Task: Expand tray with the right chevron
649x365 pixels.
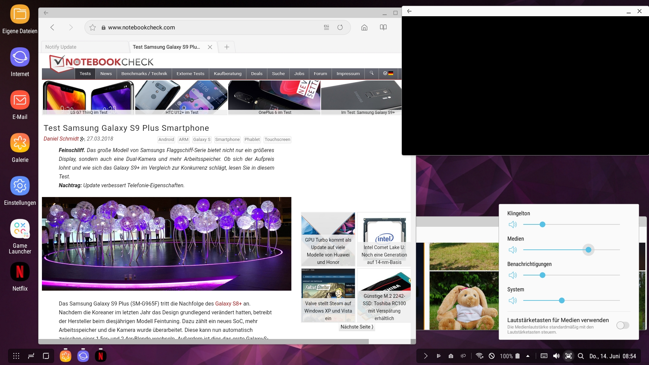Action: click(x=426, y=356)
